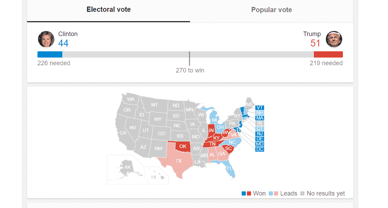Click the blue Clinton electoral bar segment
This screenshot has height=208, width=388.
click(x=50, y=54)
